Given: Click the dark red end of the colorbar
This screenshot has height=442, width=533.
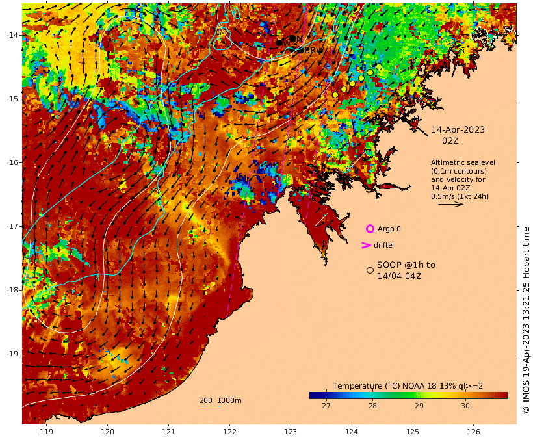Looking at the screenshot, I should (504, 395).
